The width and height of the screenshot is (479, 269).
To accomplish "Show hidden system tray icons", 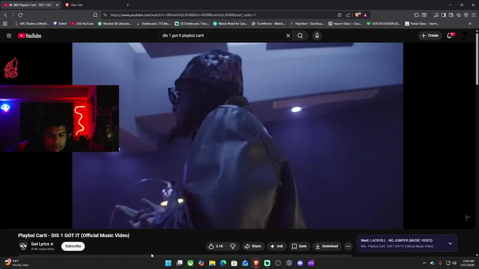I will (424, 263).
